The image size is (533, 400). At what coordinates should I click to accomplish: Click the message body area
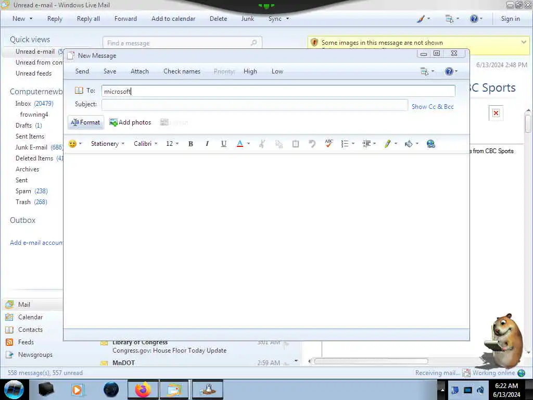click(266, 241)
